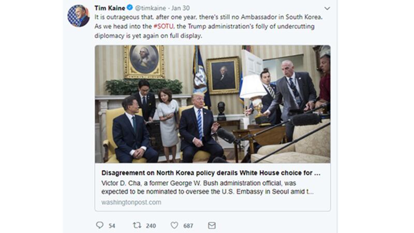The image size is (414, 233).
Task: Send tweet via direct message envelope icon
Action: tap(212, 225)
